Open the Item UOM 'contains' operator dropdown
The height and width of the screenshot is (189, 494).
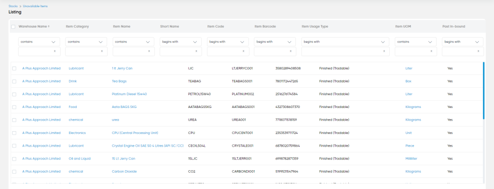coord(415,41)
